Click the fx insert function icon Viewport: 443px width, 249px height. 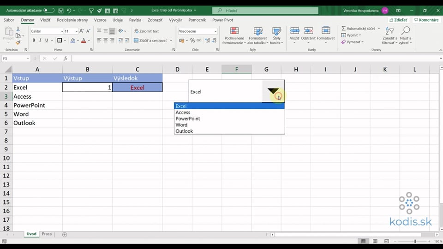click(x=65, y=59)
